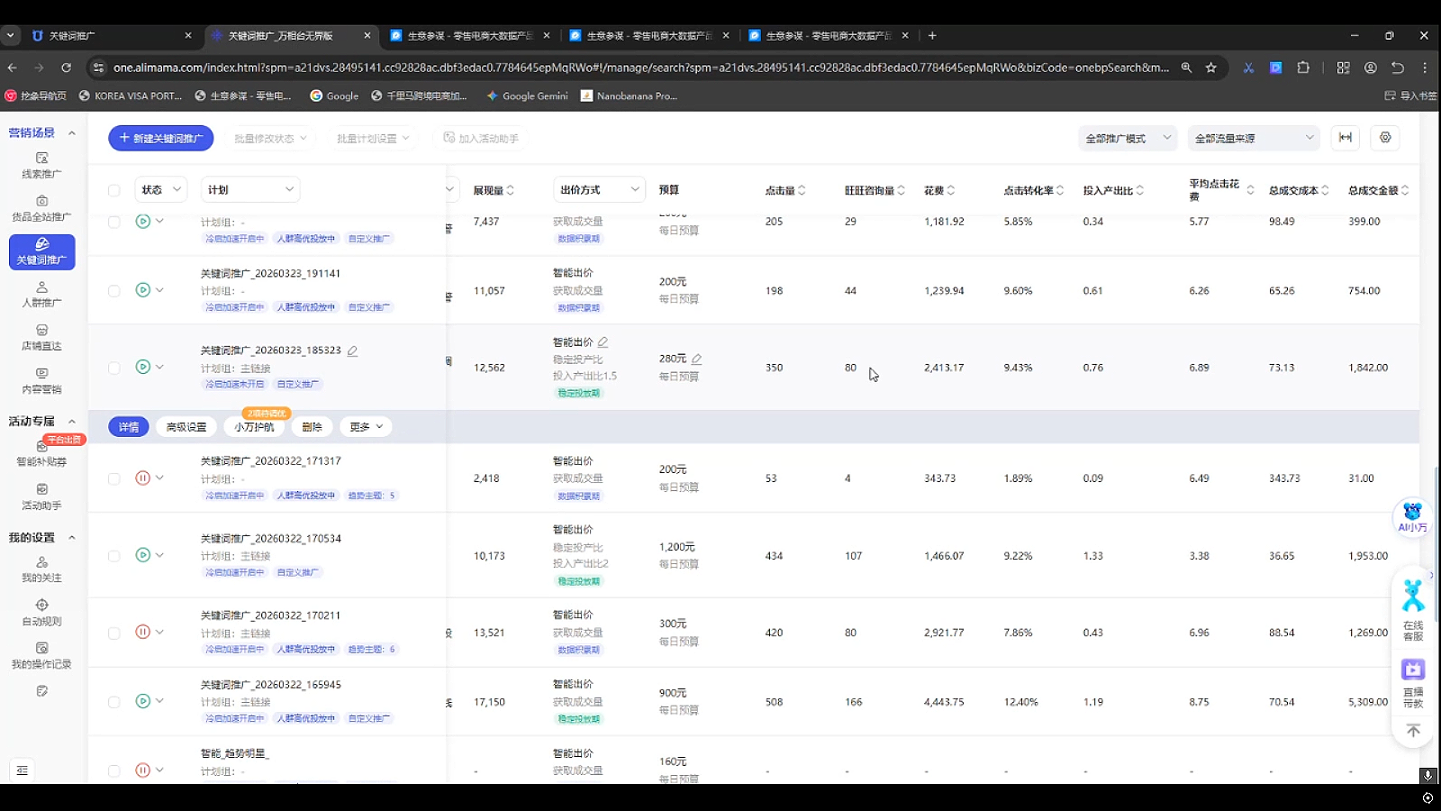Viewport: 1441px width, 811px height.
Task: Click the 删除 button for the plan
Action: coord(312,427)
